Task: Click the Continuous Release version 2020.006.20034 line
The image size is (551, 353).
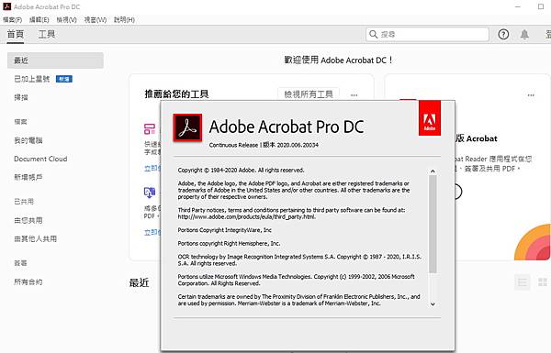Action: pos(264,145)
